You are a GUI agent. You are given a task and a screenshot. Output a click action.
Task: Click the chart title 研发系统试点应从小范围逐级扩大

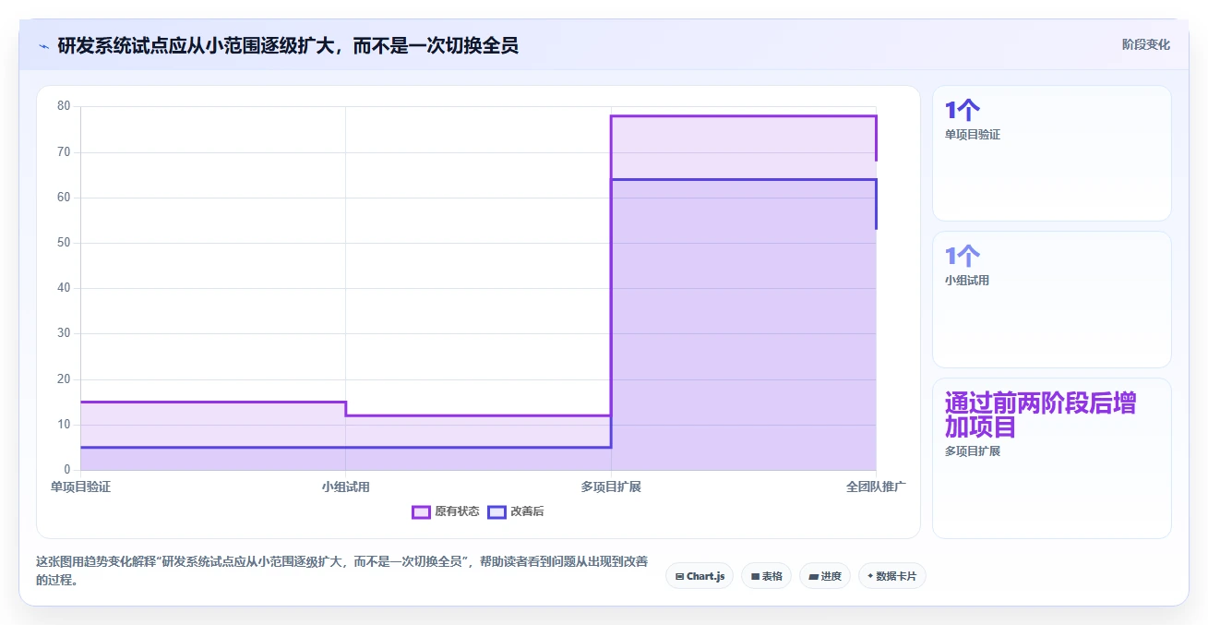[x=288, y=45]
